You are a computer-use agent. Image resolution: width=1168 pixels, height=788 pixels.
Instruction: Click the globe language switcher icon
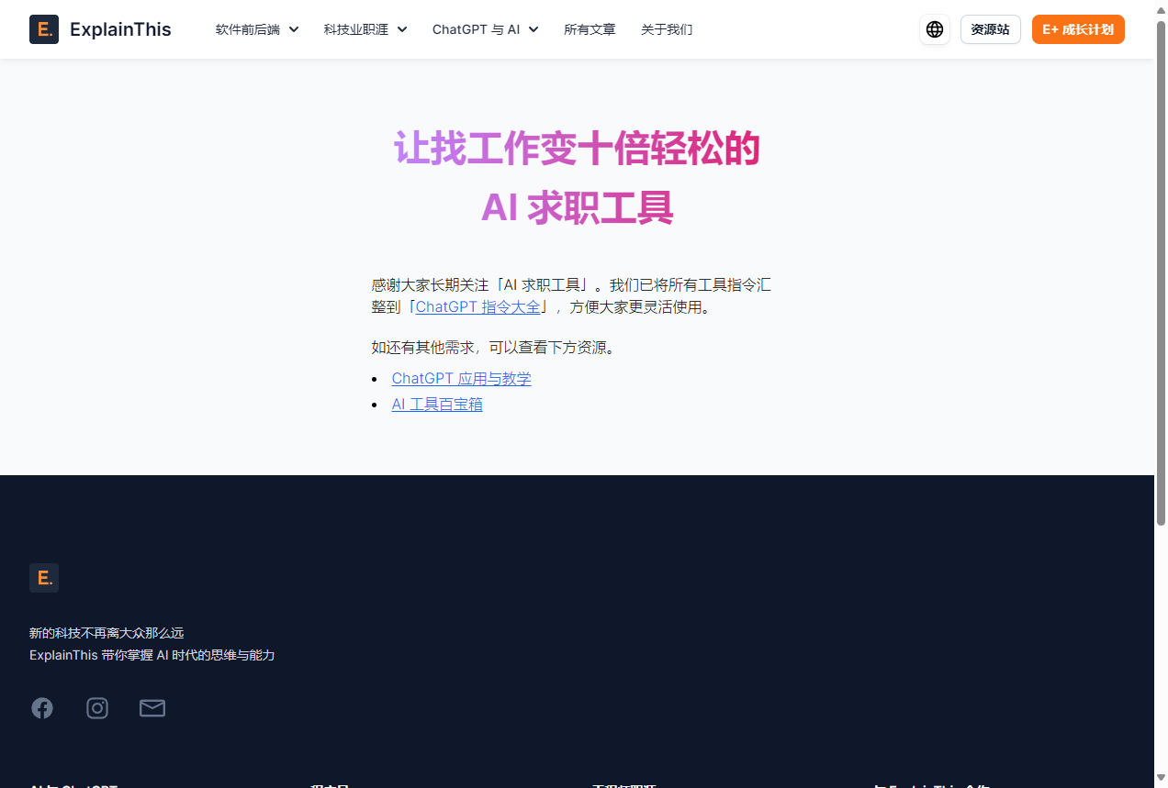(935, 29)
